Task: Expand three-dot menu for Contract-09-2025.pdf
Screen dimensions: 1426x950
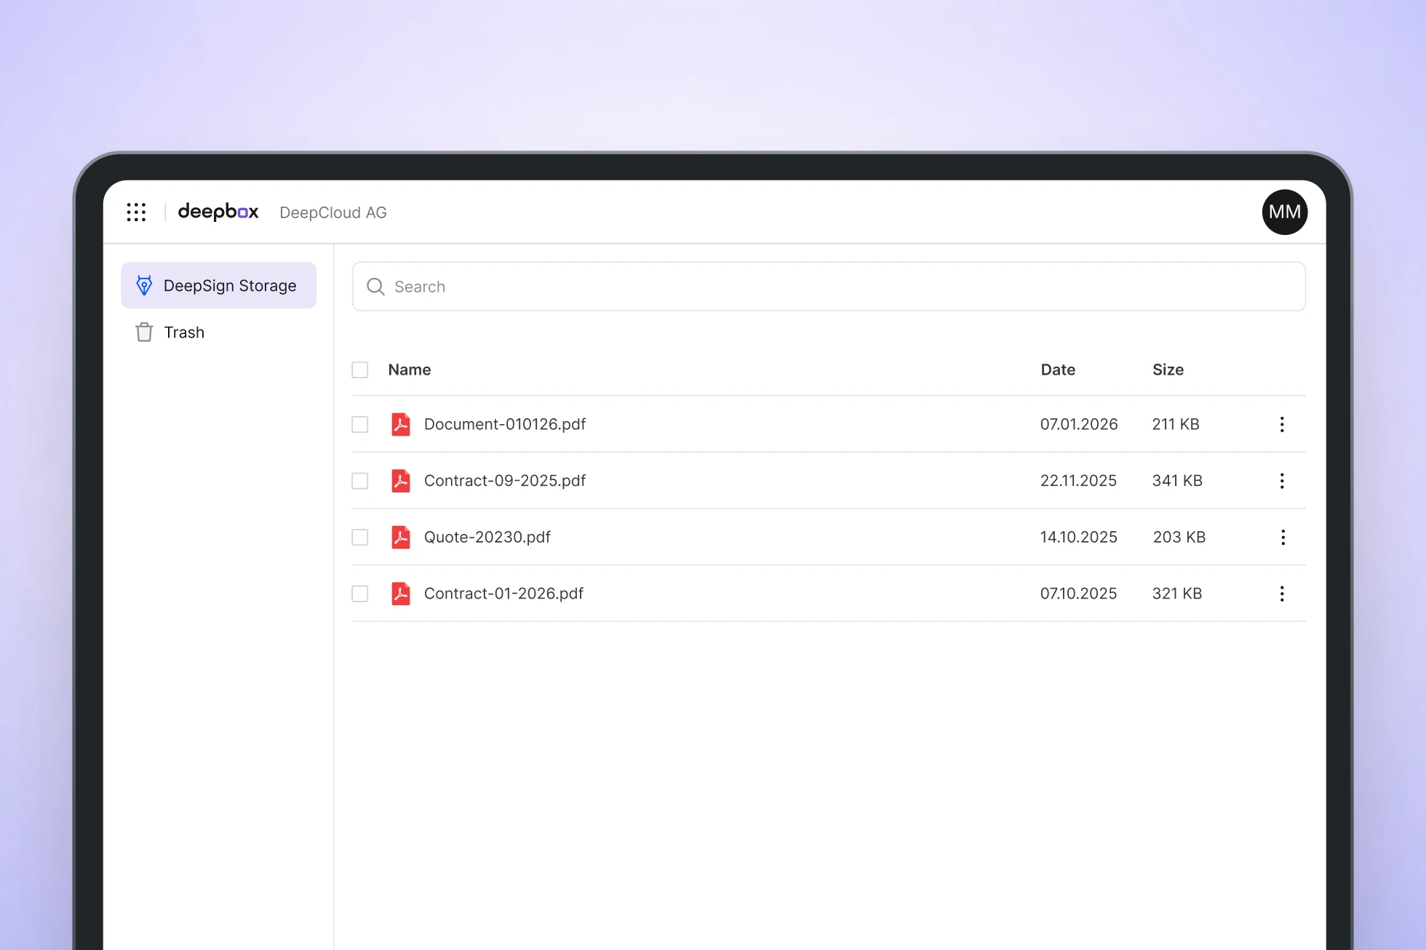Action: 1282,481
